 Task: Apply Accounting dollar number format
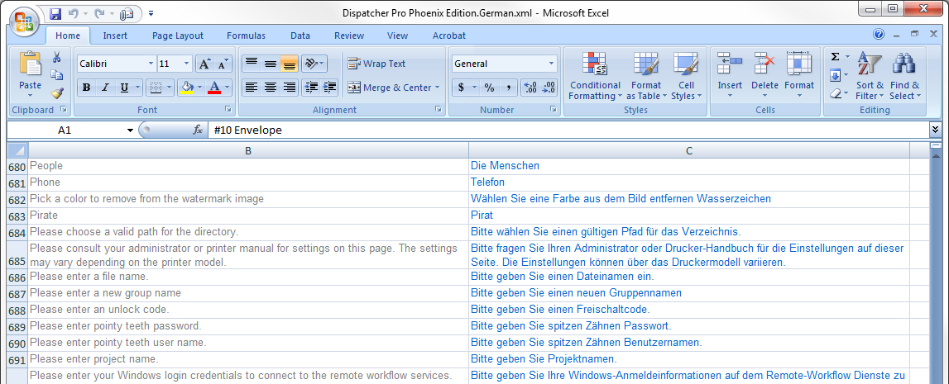(461, 88)
